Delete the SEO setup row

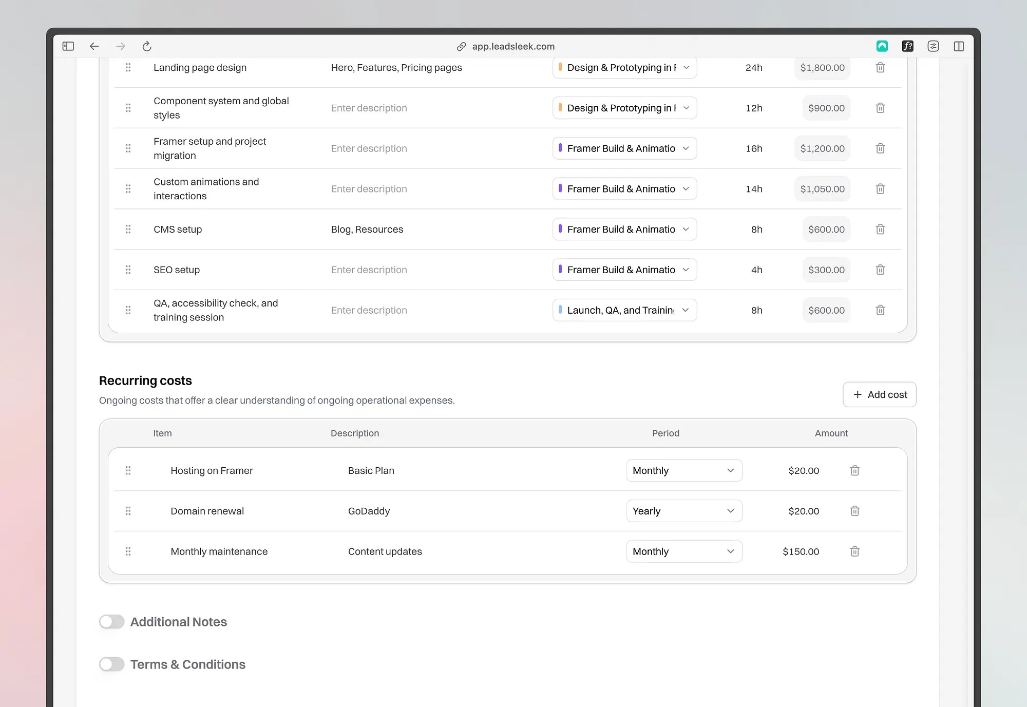click(x=880, y=270)
